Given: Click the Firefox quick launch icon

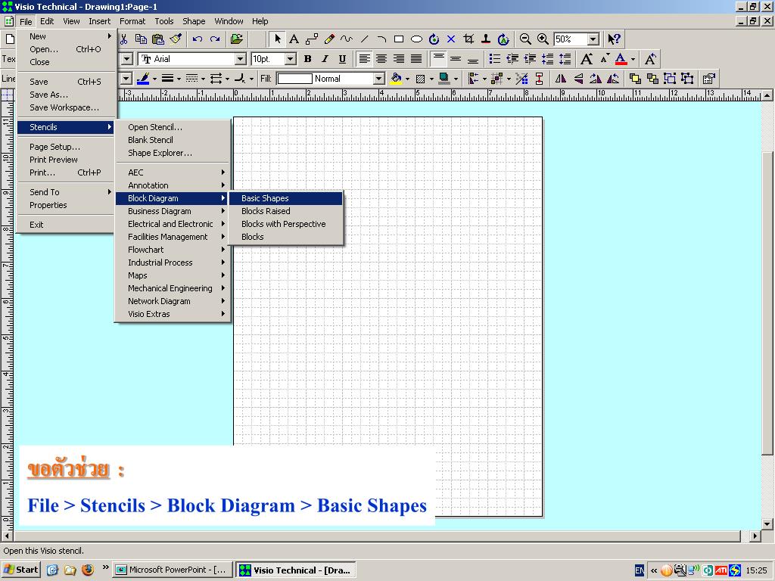Looking at the screenshot, I should point(88,570).
